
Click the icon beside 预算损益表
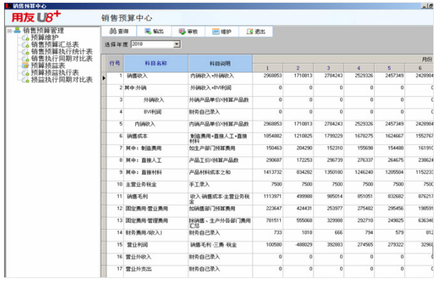[x=26, y=65]
